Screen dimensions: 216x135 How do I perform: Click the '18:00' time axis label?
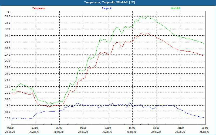[156, 128]
